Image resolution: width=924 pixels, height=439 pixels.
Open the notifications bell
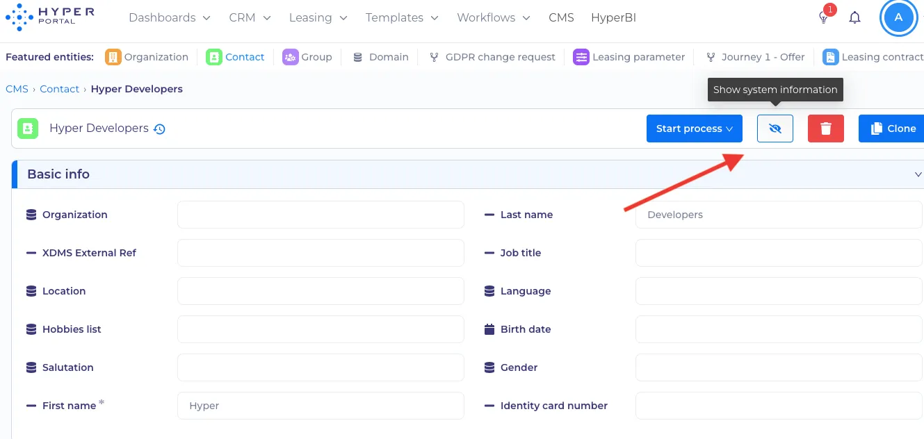point(855,17)
